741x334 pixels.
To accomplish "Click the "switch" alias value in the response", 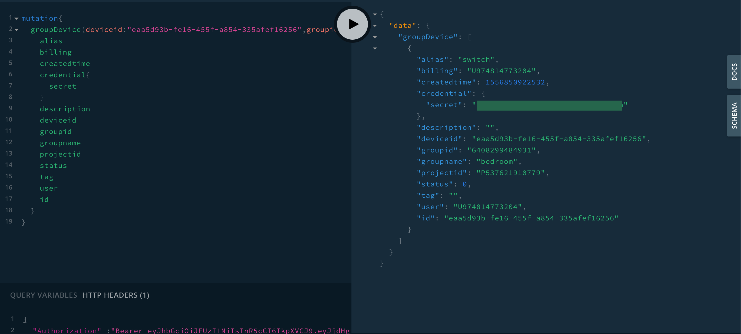I will (476, 59).
